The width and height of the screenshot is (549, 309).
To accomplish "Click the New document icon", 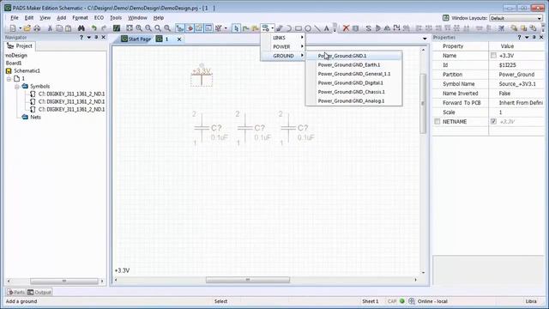I will (13, 28).
